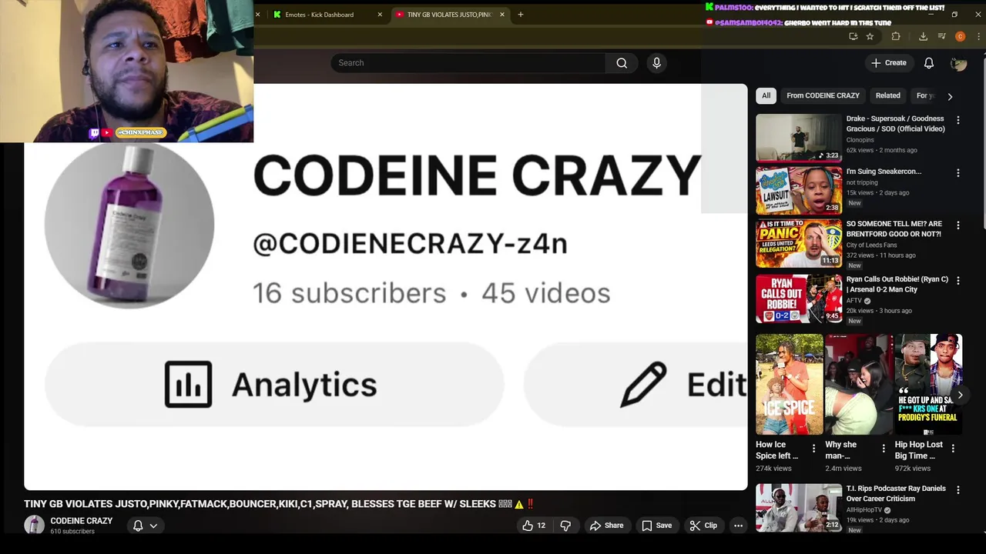Open the browser three-dot menu
Viewport: 986px width, 554px height.
(x=978, y=36)
